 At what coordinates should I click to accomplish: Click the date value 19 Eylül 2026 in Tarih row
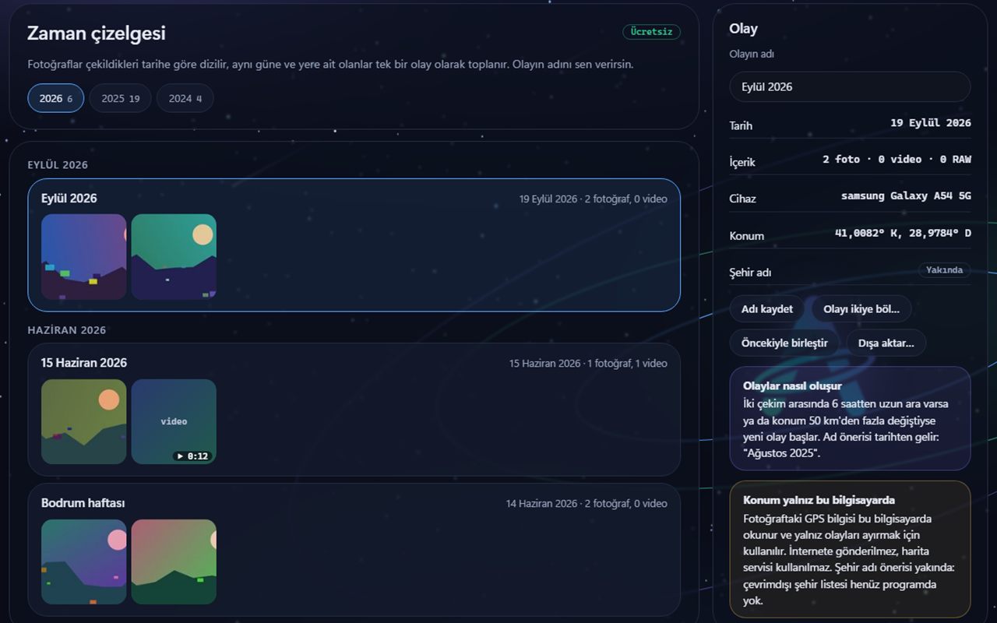[931, 123]
